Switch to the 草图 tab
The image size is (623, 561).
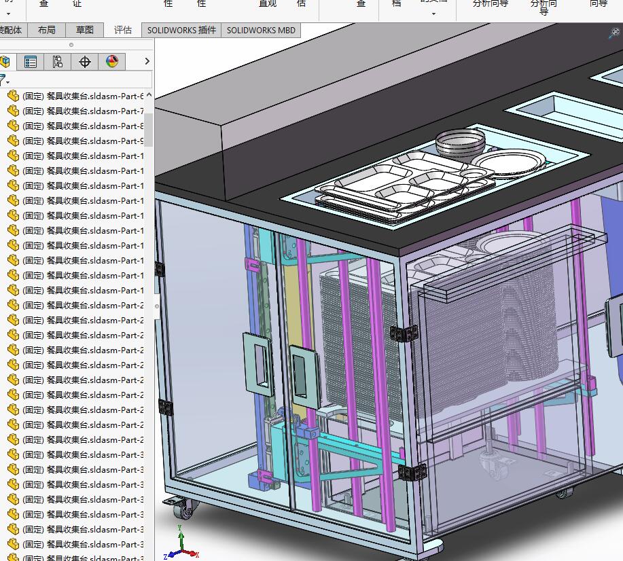point(85,30)
